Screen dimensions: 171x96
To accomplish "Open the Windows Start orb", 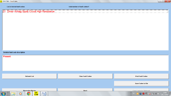I will point(3,94).
